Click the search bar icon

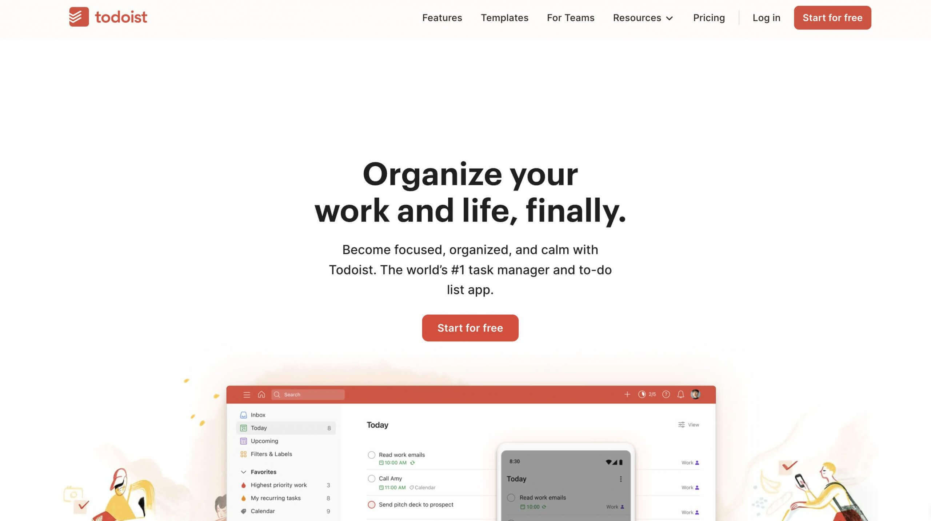click(277, 394)
